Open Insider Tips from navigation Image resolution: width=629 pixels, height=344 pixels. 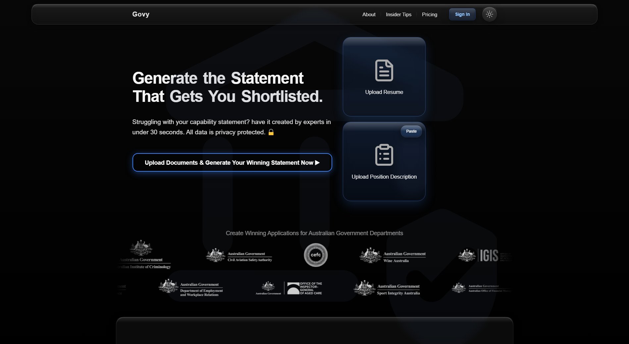click(x=398, y=15)
